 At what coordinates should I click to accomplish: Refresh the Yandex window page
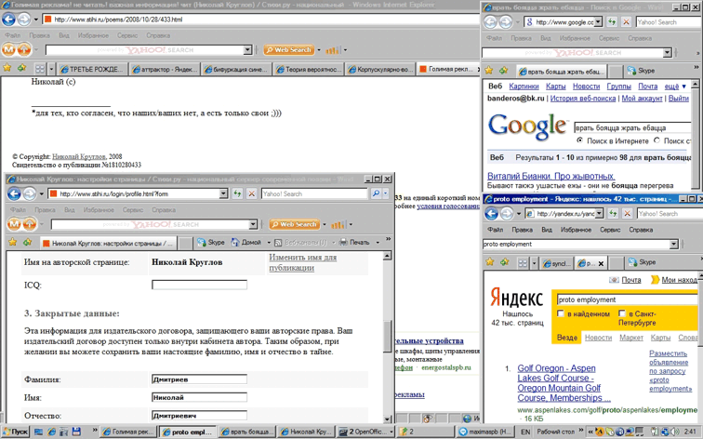point(613,213)
